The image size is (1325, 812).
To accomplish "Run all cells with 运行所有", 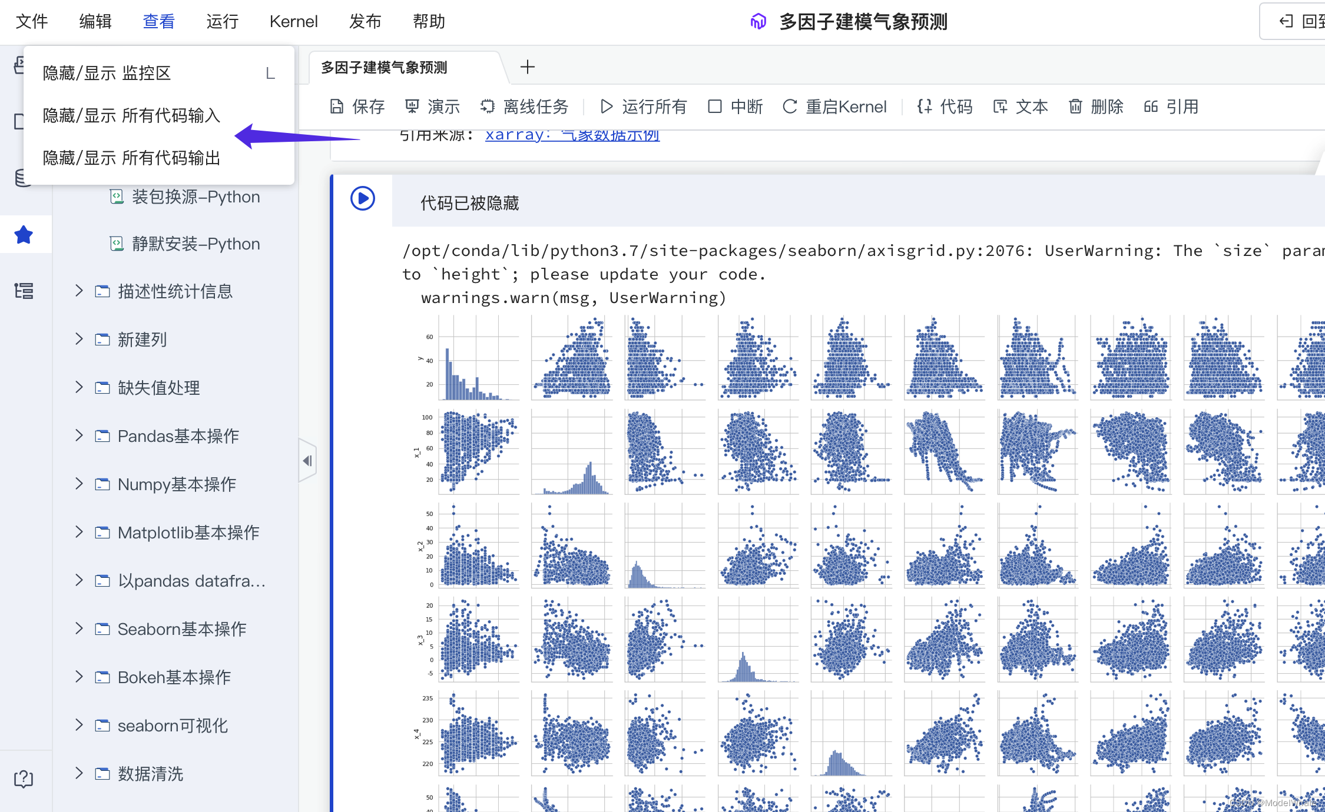I will click(x=644, y=107).
